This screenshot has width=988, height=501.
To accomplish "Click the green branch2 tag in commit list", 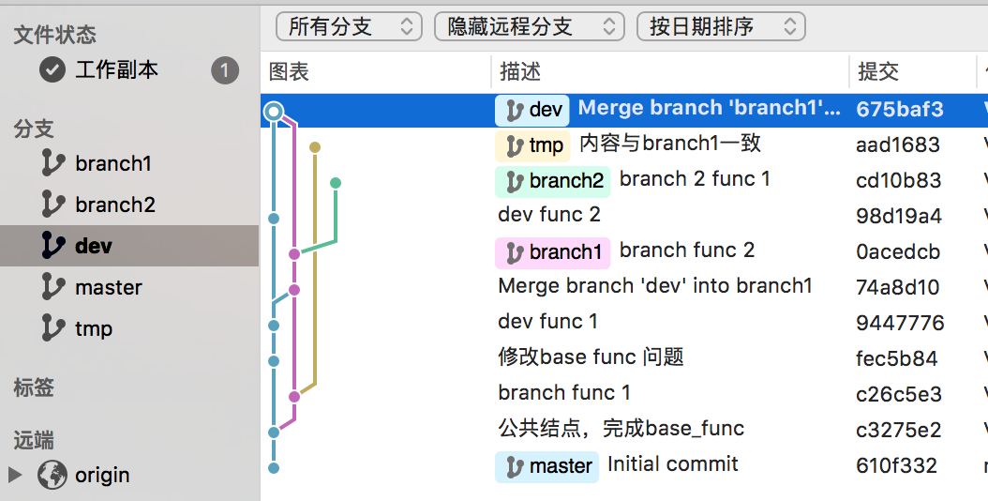I will [552, 181].
